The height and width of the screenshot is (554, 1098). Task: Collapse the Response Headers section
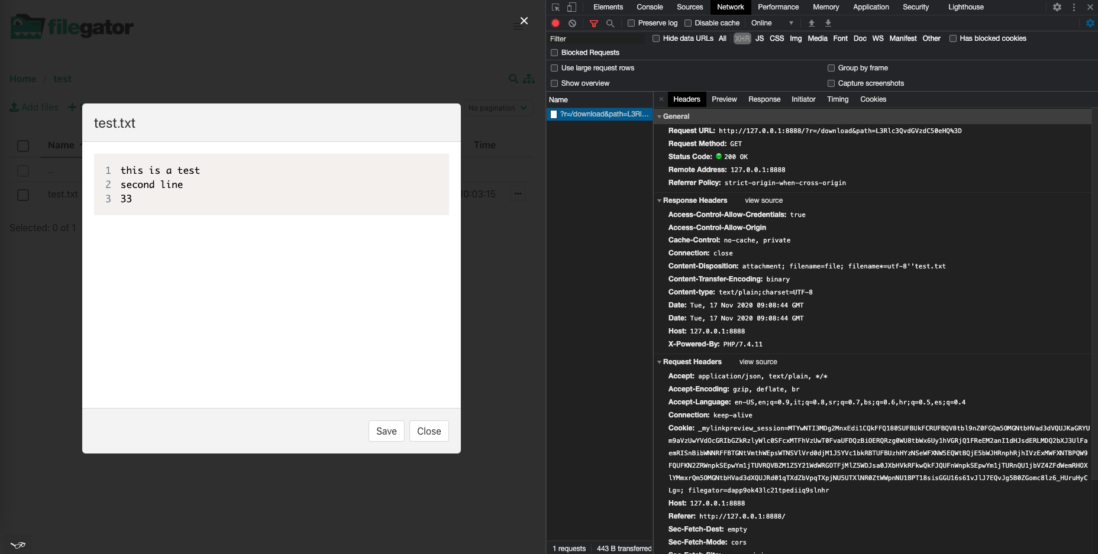pos(660,200)
